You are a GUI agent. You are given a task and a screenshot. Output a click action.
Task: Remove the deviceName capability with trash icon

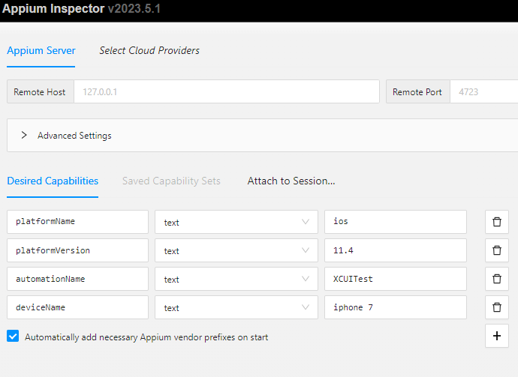tap(496, 307)
